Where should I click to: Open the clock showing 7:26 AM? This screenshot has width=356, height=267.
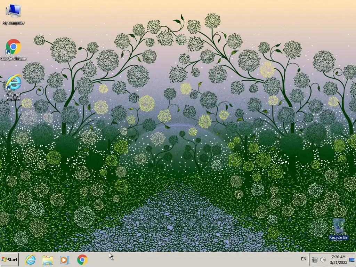(339, 260)
